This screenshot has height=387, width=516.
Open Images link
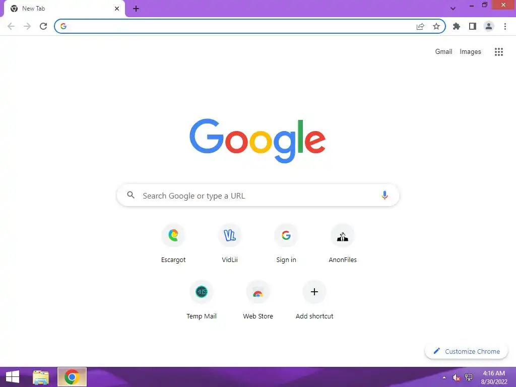coord(470,52)
